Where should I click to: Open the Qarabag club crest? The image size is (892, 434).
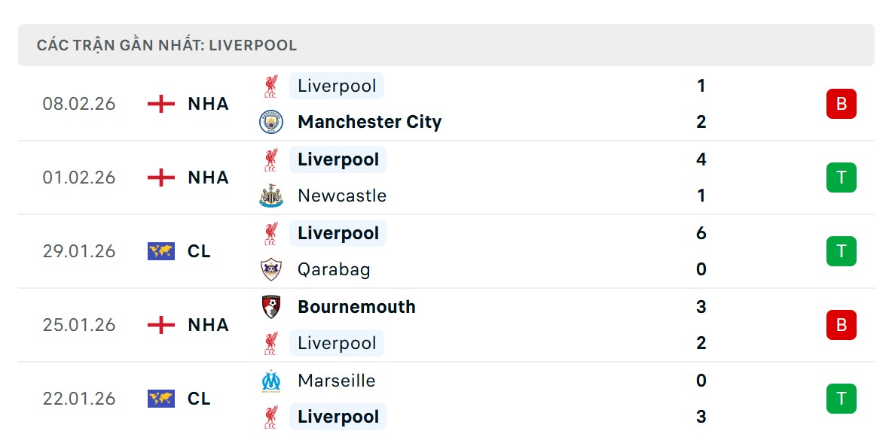270,269
